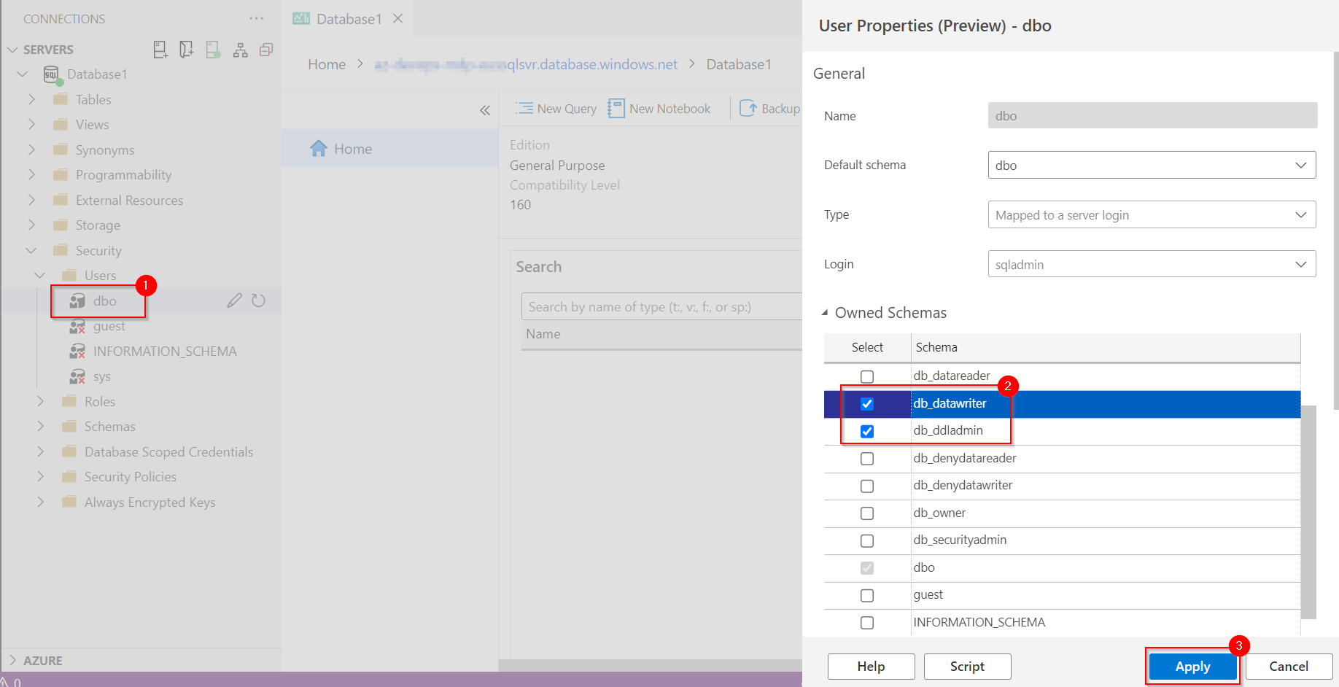Generate a Script for the changes
The image size is (1339, 687).
(x=967, y=666)
